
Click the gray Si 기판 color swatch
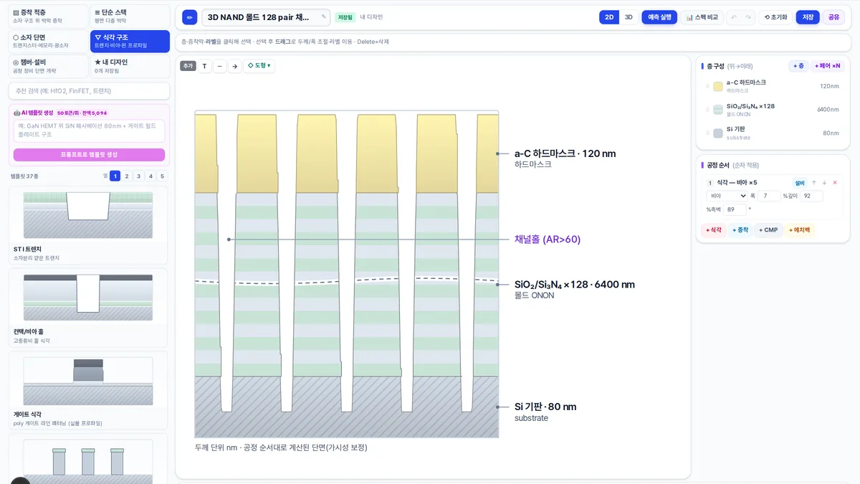point(718,133)
